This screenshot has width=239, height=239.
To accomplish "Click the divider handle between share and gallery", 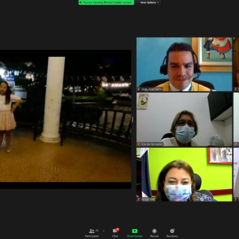I will [x=133, y=119].
